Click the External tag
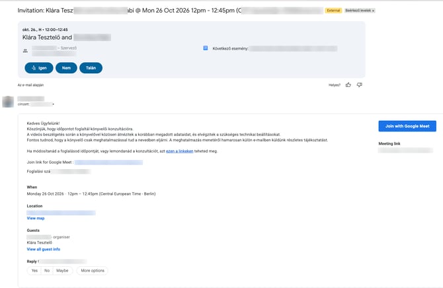This screenshot has width=443, height=288. pyautogui.click(x=333, y=11)
